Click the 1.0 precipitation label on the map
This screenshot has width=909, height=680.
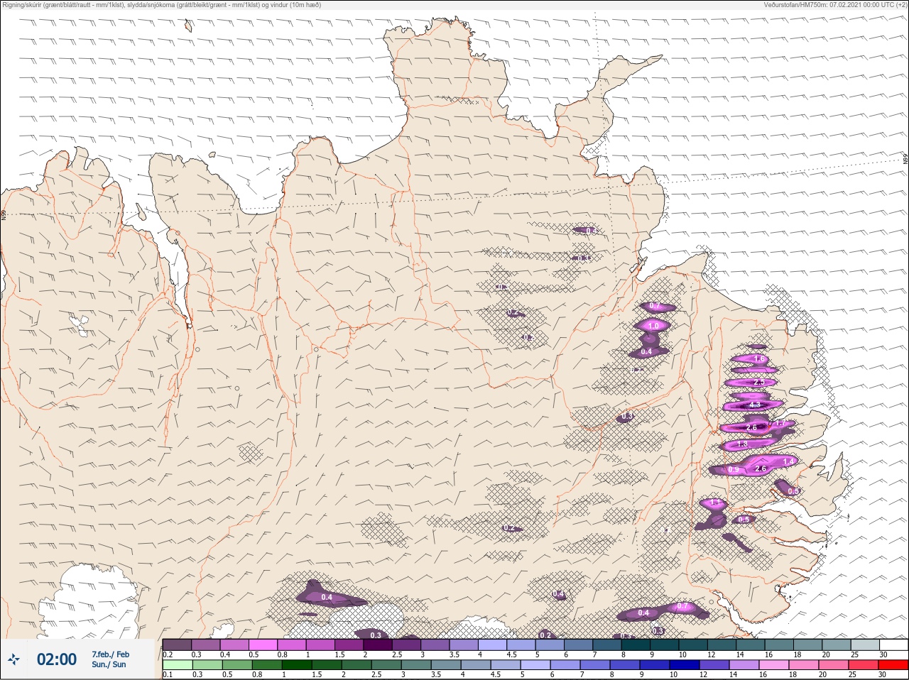[654, 326]
